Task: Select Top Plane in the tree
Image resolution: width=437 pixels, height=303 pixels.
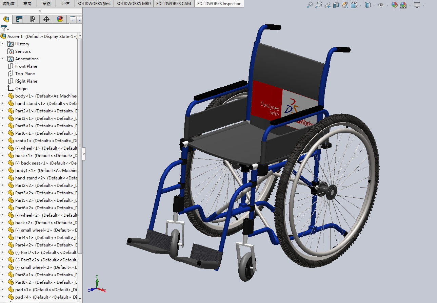Action: 25,73
